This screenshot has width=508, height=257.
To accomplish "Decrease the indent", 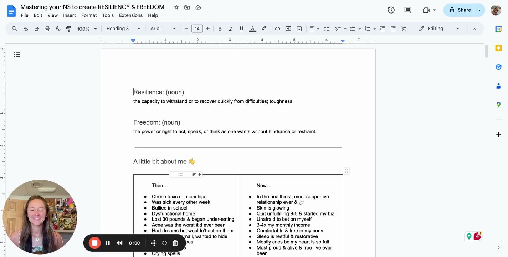I will 382,29.
